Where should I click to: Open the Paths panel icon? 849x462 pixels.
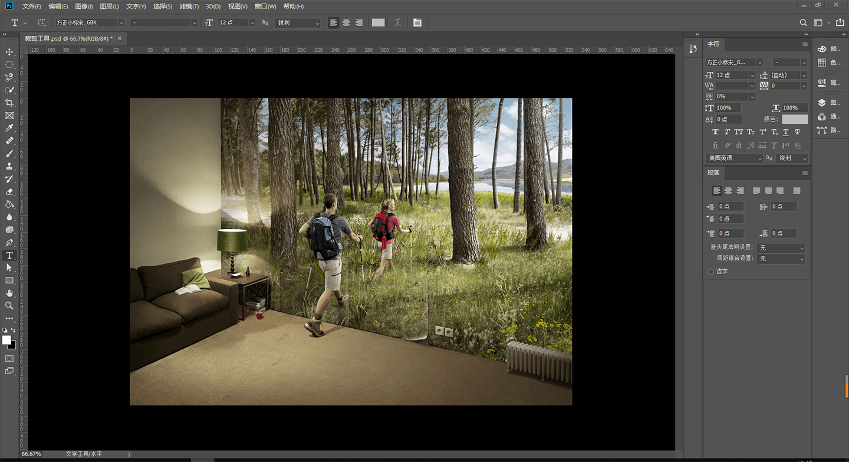coord(822,130)
